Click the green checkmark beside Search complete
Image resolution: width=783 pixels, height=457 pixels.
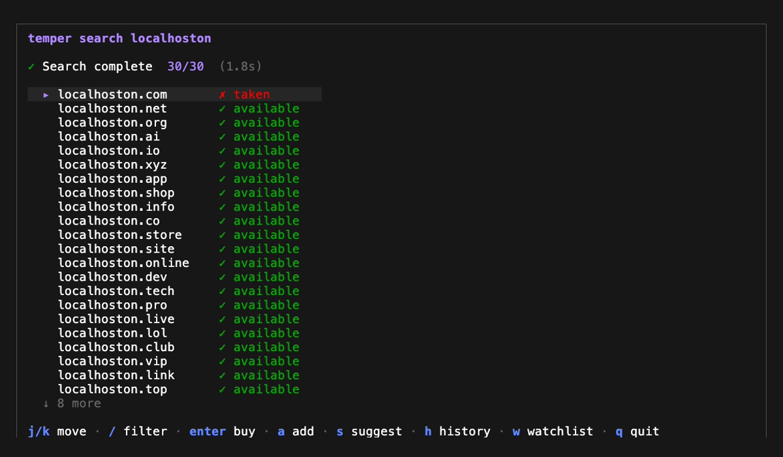tap(31, 67)
